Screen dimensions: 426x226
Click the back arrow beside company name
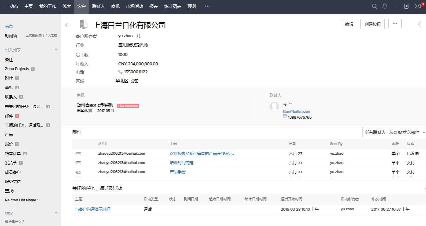68,25
